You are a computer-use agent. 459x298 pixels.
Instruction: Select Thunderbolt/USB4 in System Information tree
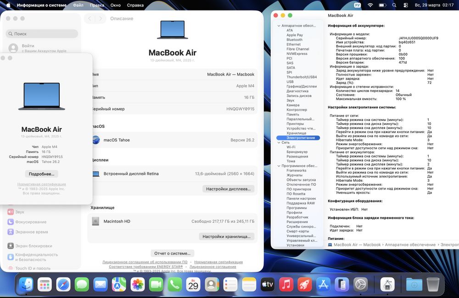click(302, 77)
